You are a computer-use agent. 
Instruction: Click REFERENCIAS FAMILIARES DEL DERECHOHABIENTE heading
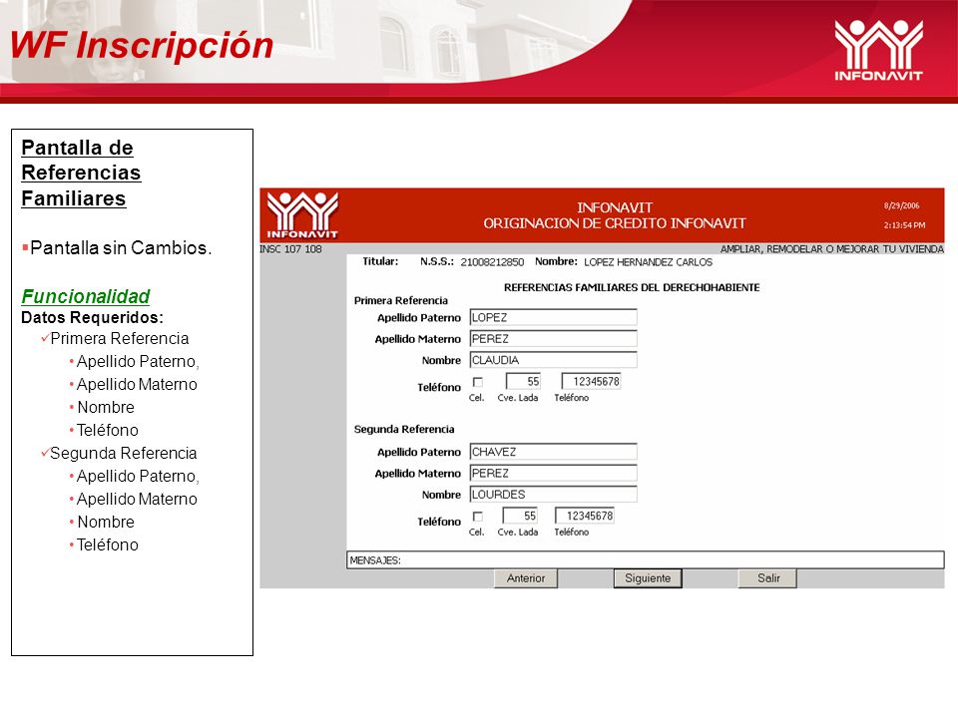pos(632,287)
